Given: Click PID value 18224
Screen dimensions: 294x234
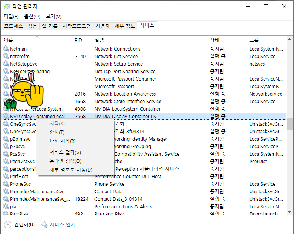Looking at the screenshot, I should 81,199.
